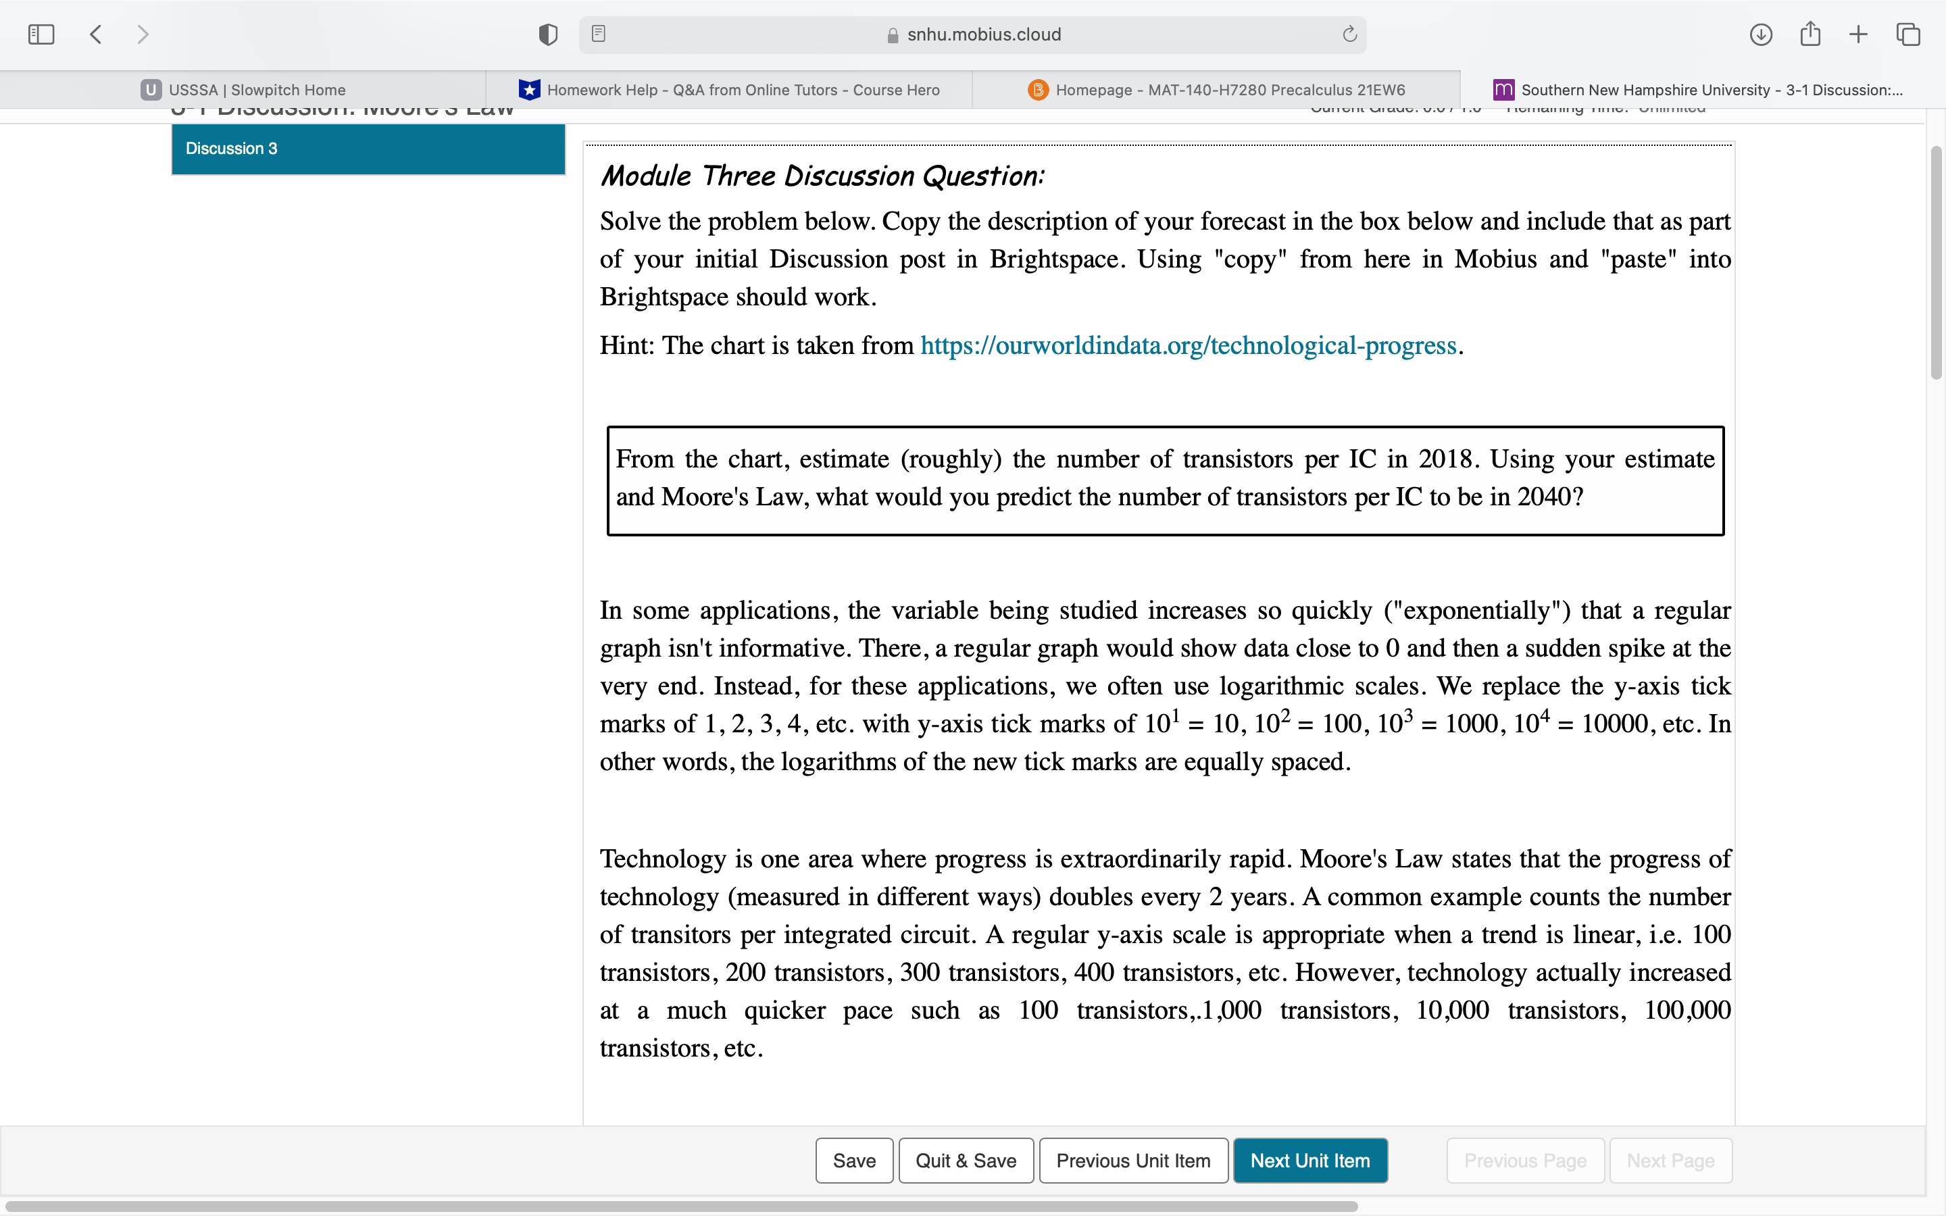This screenshot has width=1946, height=1216.
Task: Toggle the browser sidebar visibility
Action: [41, 34]
